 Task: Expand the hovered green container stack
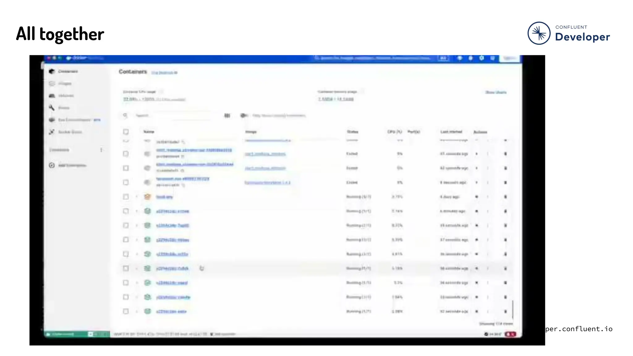click(x=137, y=269)
